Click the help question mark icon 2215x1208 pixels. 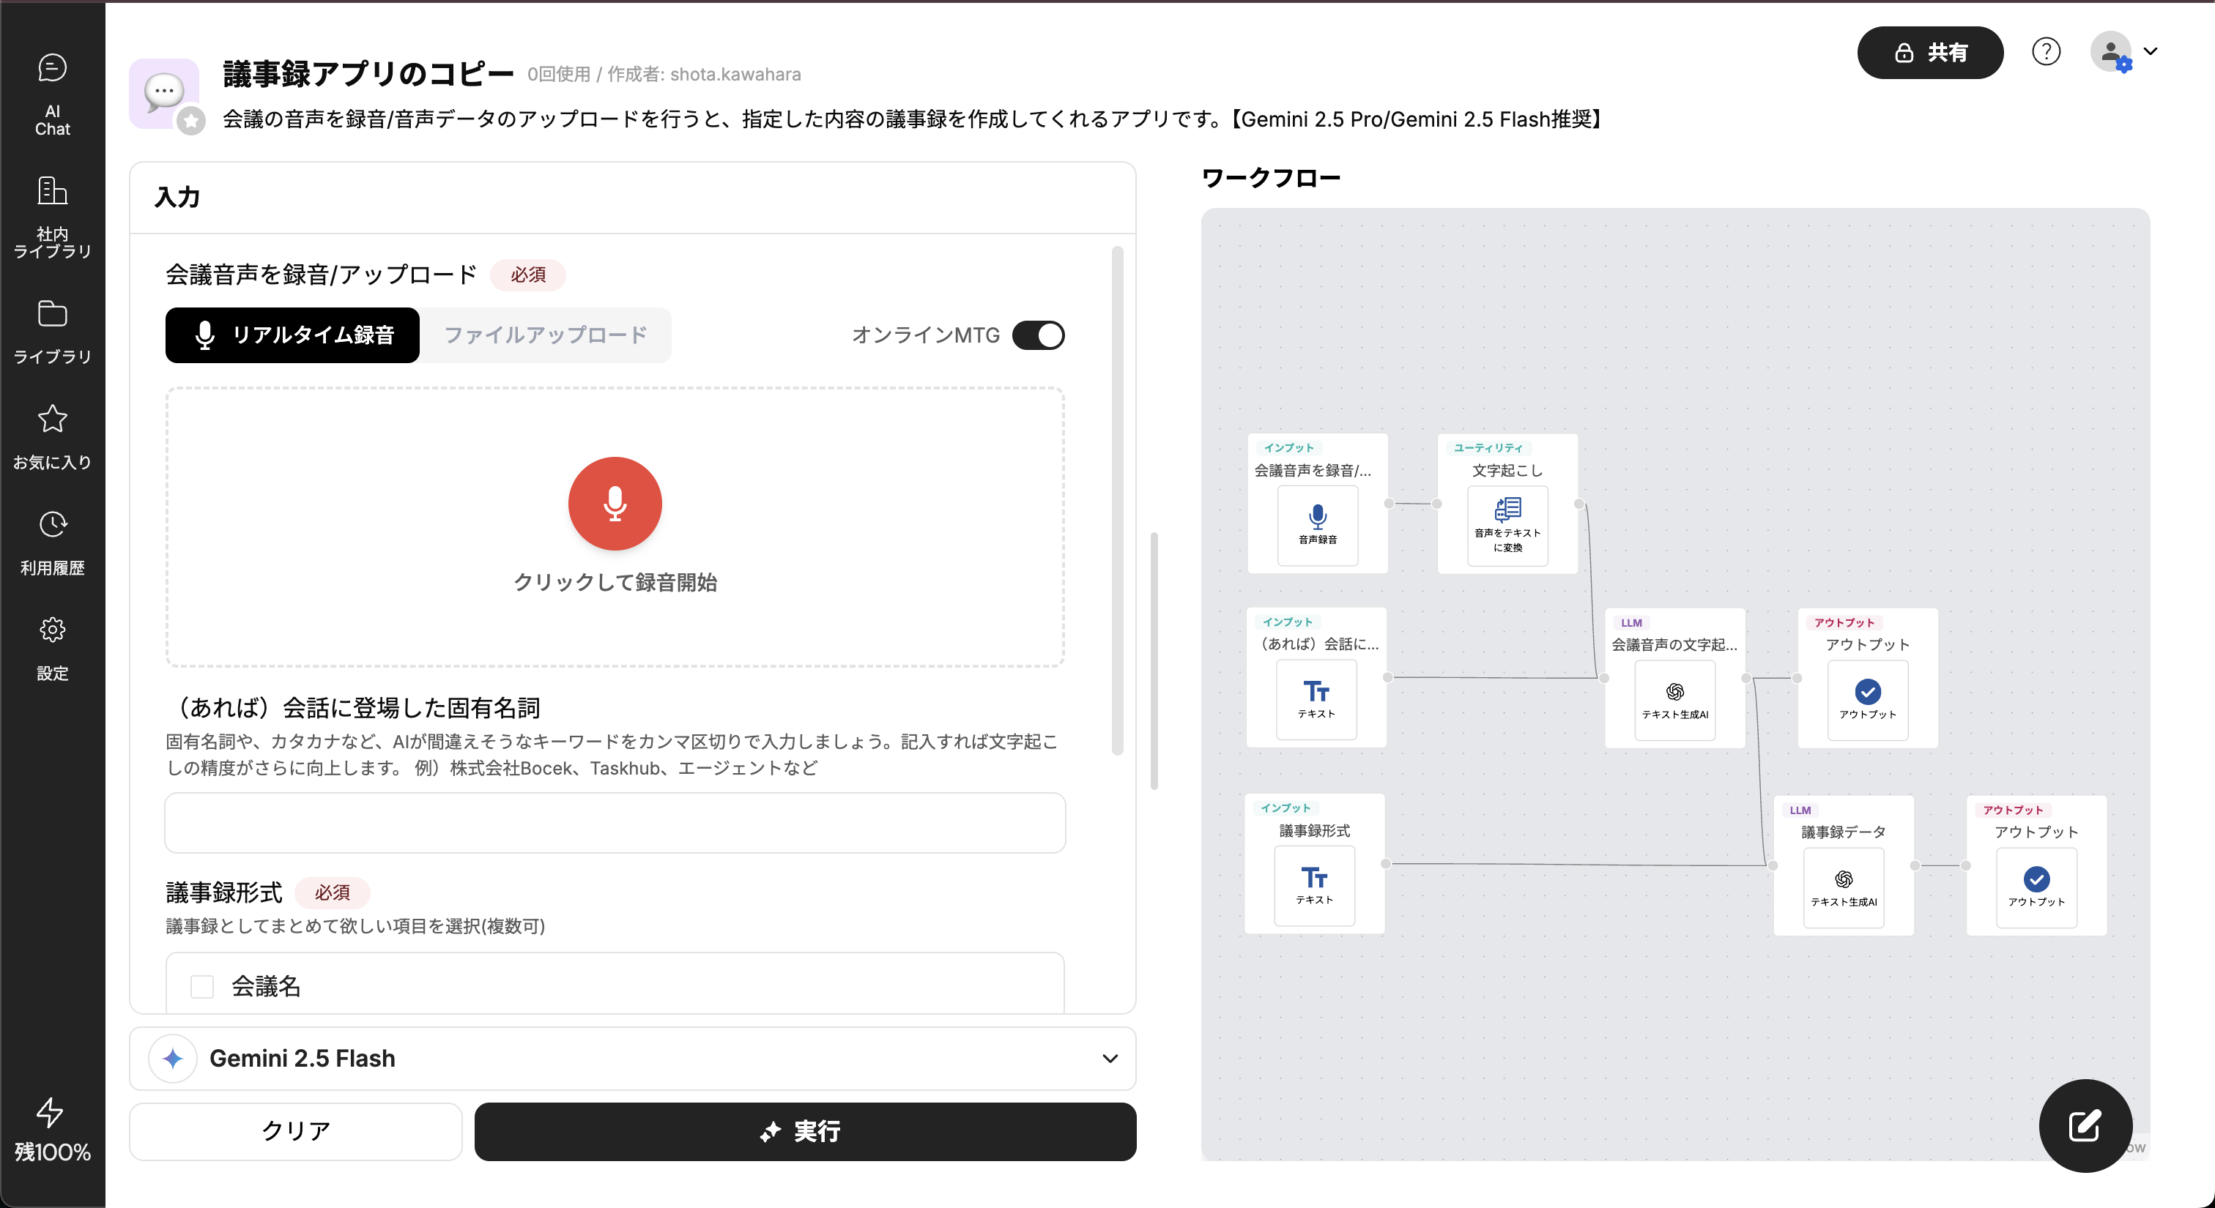[x=2046, y=51]
